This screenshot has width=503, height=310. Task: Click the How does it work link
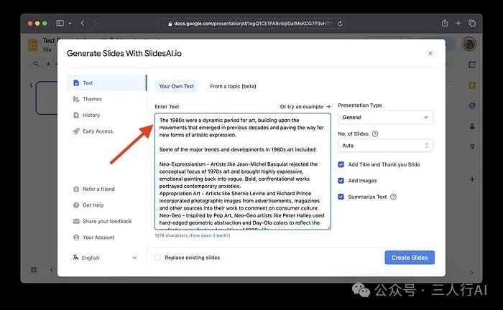pos(210,235)
